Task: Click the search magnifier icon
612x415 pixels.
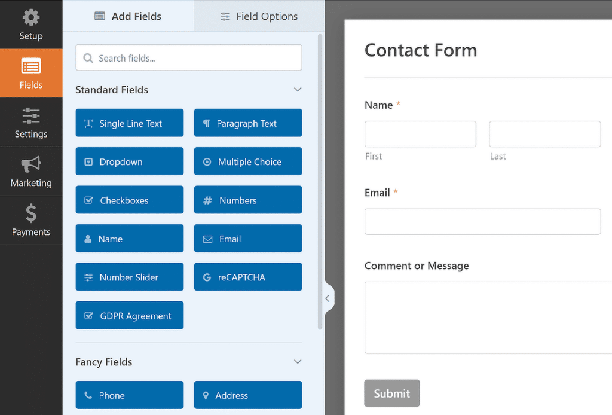Action: (89, 57)
